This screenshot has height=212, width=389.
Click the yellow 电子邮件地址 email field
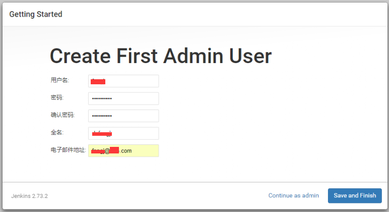click(x=123, y=150)
